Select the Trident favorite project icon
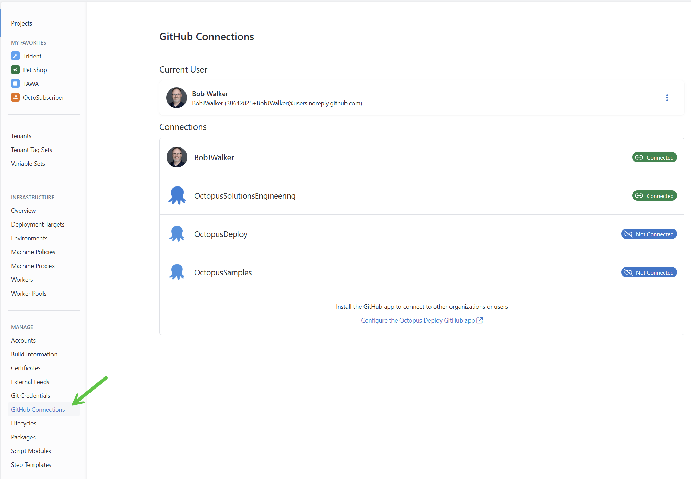The image size is (691, 479). 15,56
